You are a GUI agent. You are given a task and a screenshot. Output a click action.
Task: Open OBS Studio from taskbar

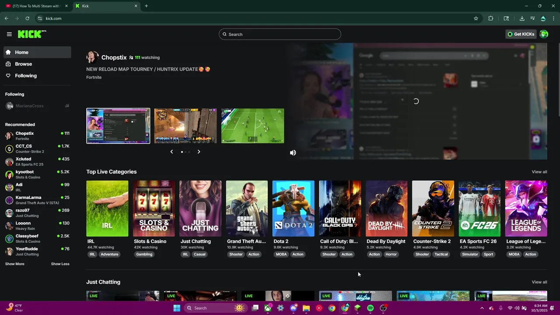tap(383, 308)
